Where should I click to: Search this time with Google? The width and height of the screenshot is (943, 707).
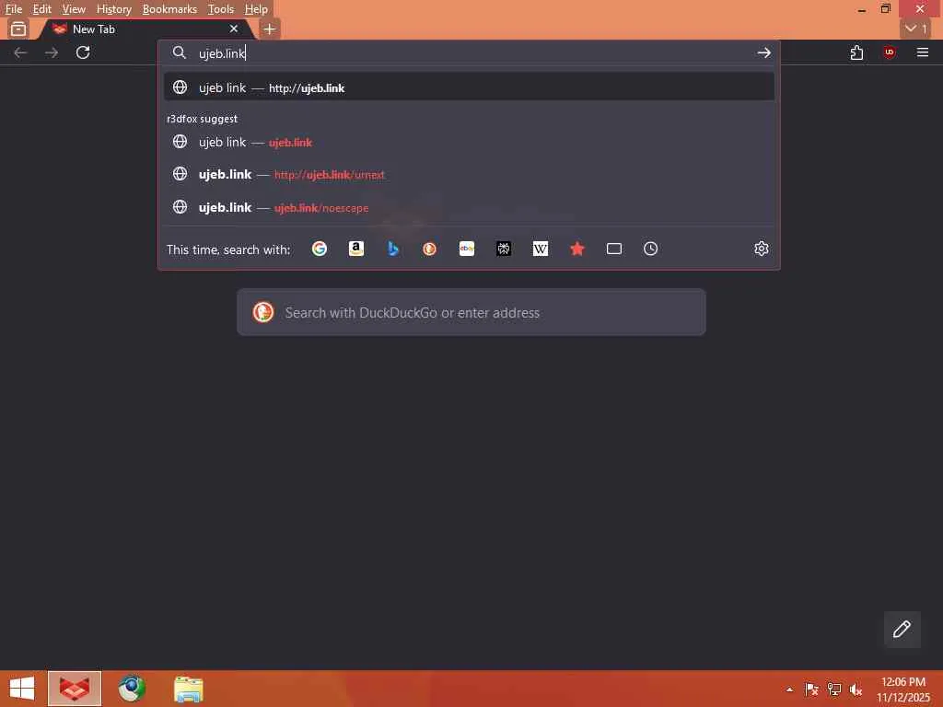pyautogui.click(x=320, y=249)
